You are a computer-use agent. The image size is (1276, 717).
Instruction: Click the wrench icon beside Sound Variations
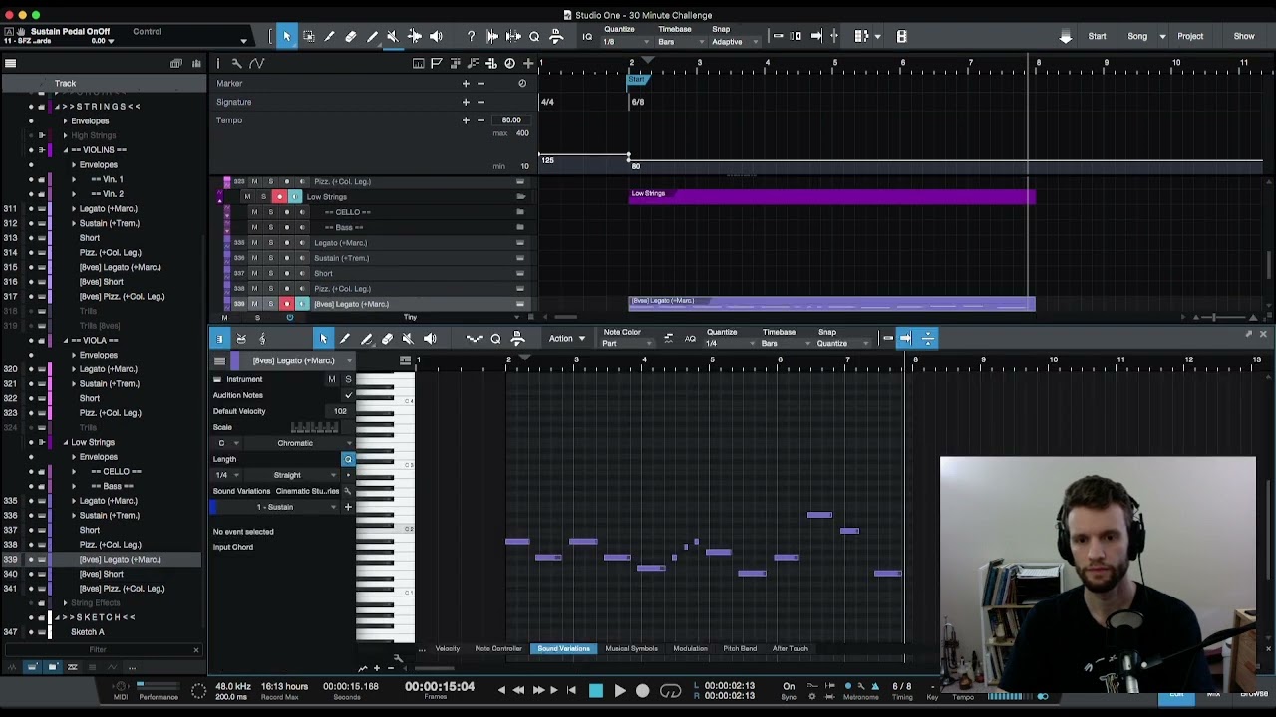tap(347, 491)
